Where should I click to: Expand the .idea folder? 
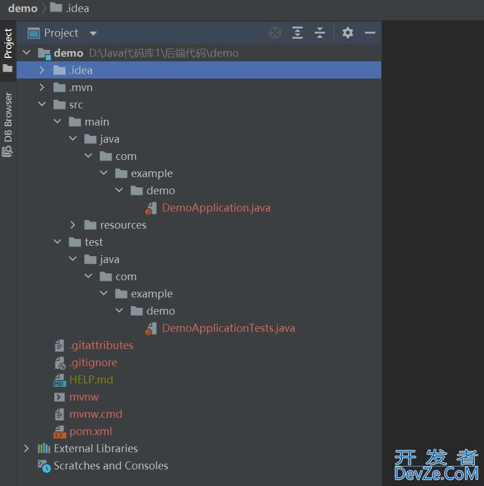click(x=42, y=70)
